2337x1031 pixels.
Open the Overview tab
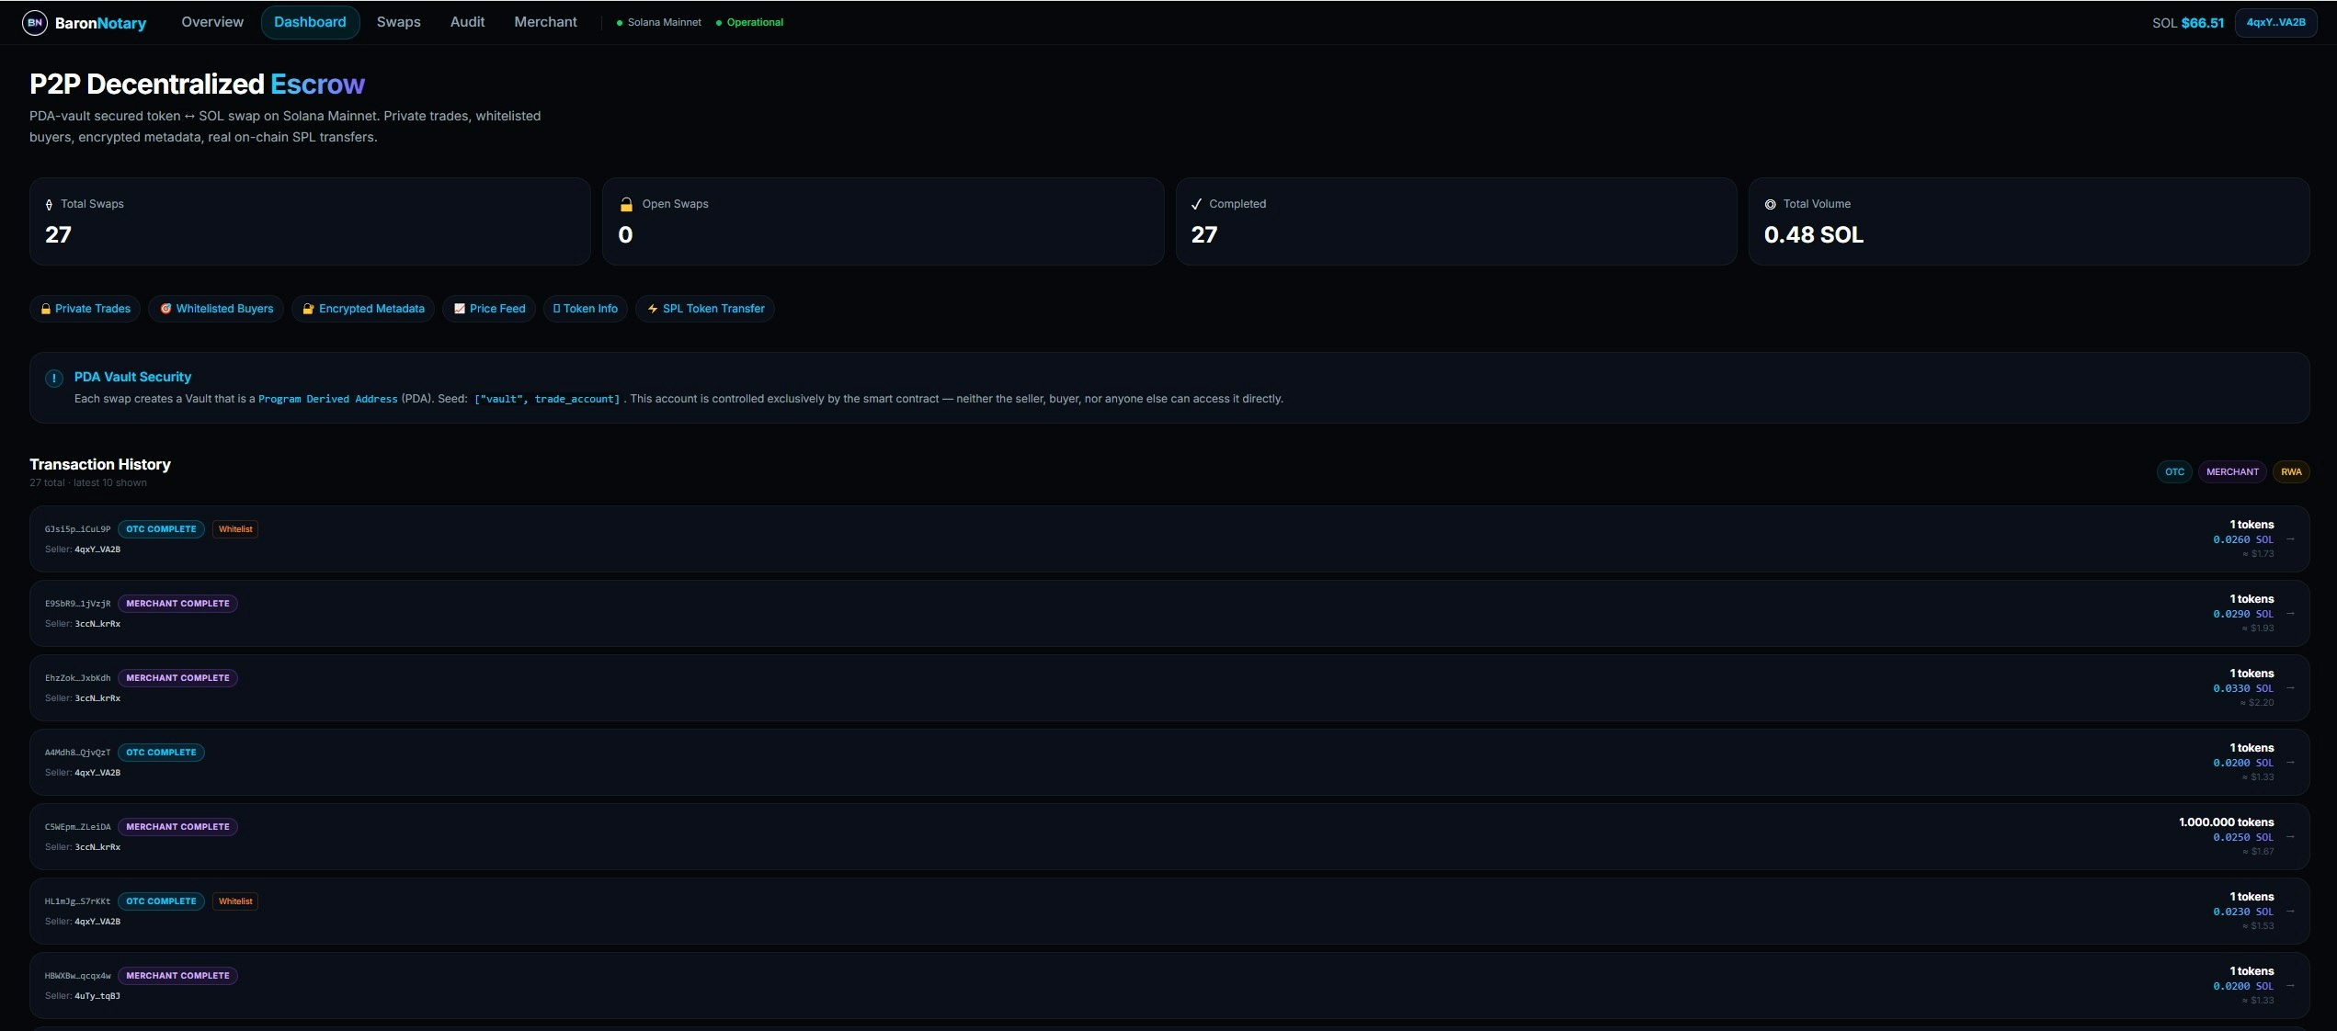pos(212,22)
